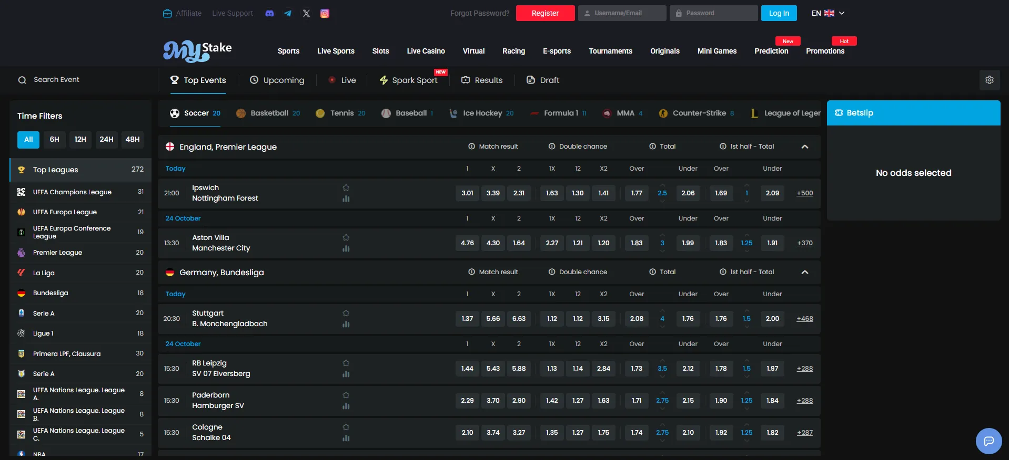Open statistics for Aston Villa vs Manchester City
Viewport: 1009px width, 460px height.
[x=346, y=248]
